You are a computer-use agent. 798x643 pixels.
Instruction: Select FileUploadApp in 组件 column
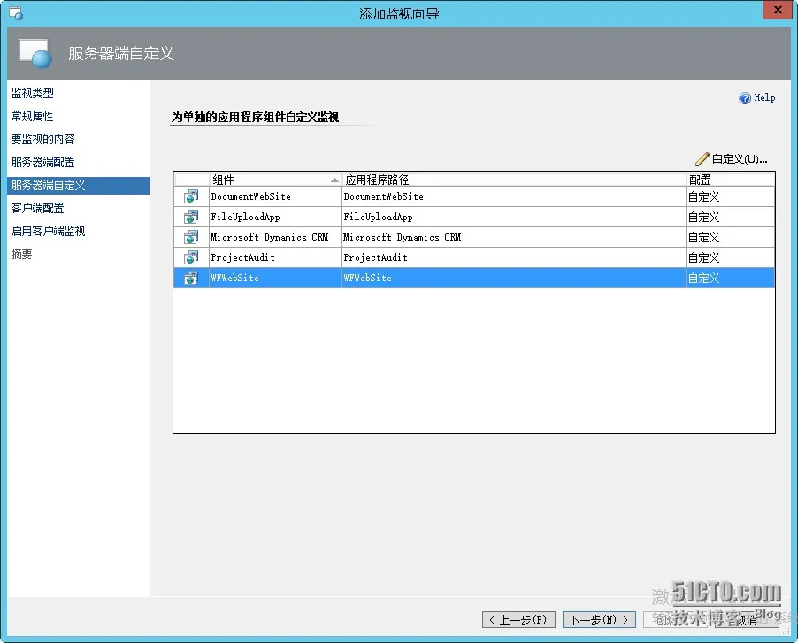tap(275, 218)
